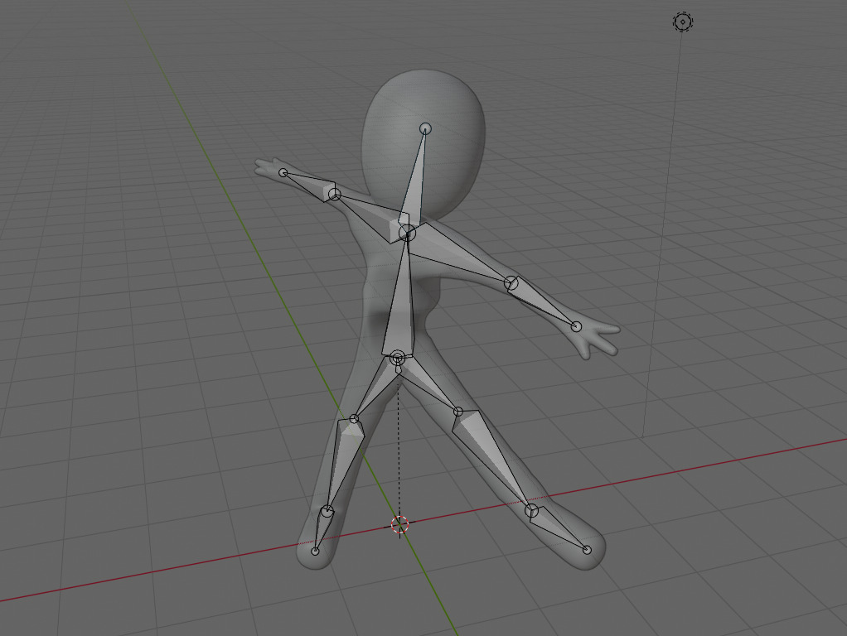Select the point light object icon
The image size is (847, 636).
[683, 22]
